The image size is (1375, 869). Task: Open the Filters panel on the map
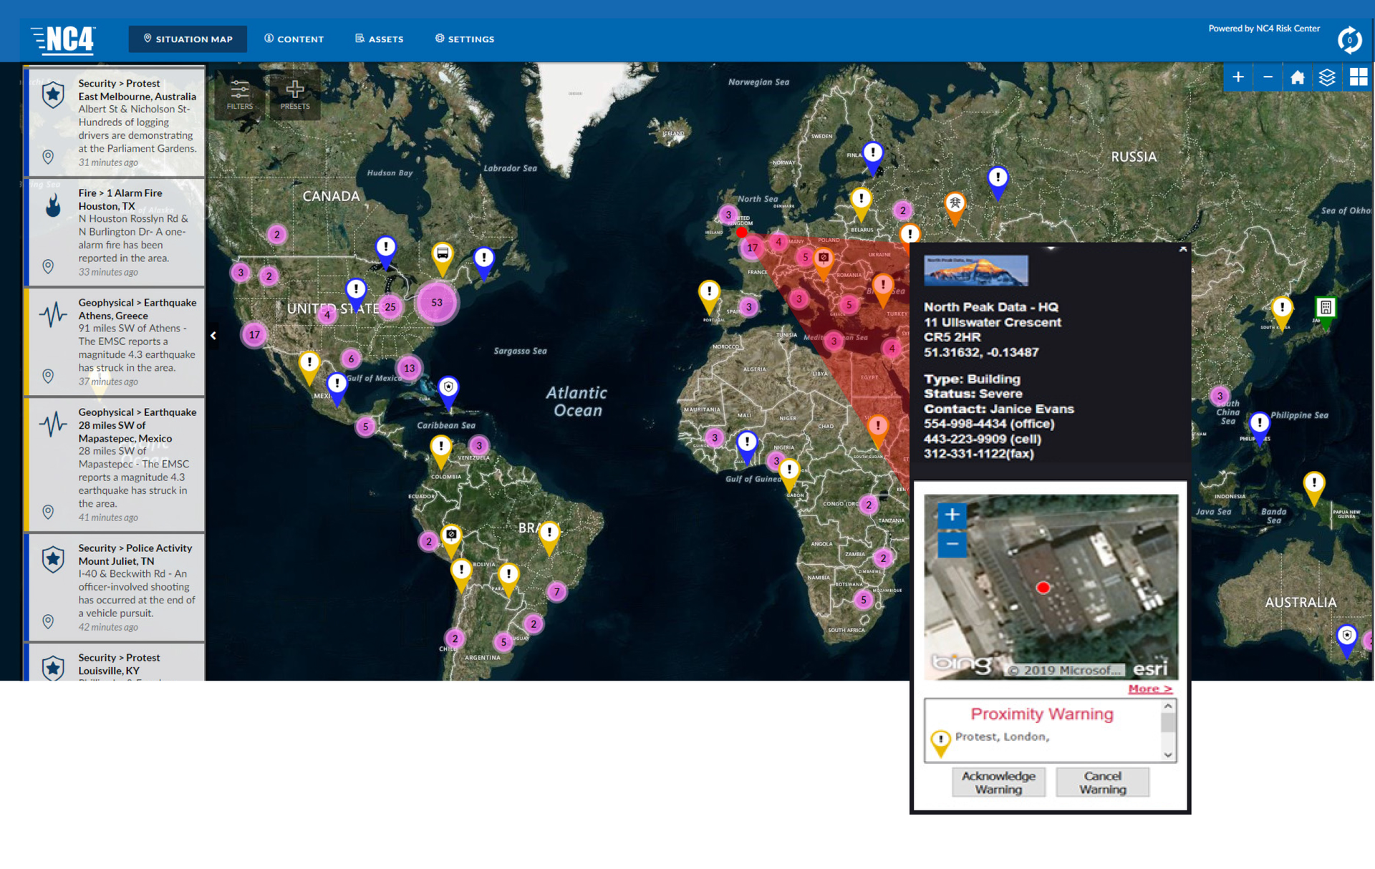239,94
